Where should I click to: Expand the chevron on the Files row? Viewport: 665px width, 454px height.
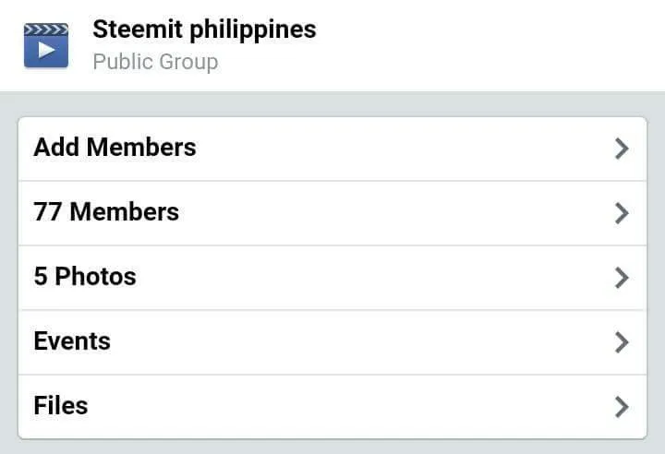point(622,407)
